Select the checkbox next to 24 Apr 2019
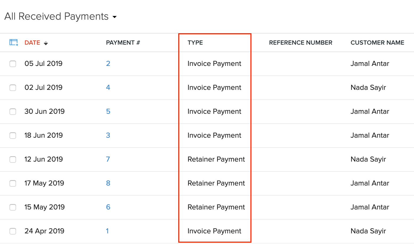 tap(13, 231)
